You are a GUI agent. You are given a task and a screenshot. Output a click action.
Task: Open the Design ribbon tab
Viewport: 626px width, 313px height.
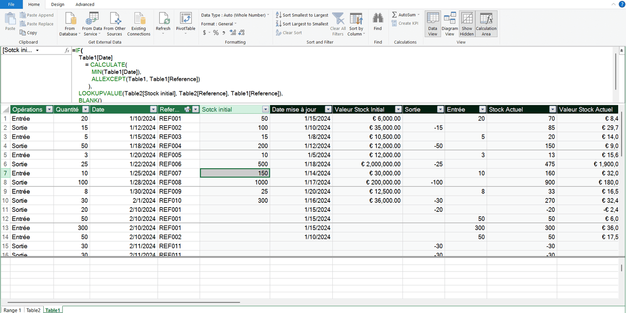tap(58, 4)
